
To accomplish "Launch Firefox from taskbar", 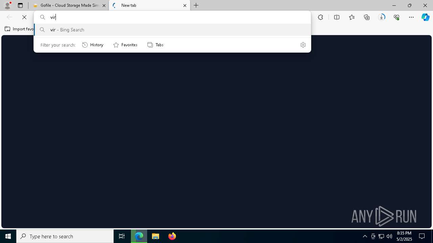I will click(x=172, y=236).
